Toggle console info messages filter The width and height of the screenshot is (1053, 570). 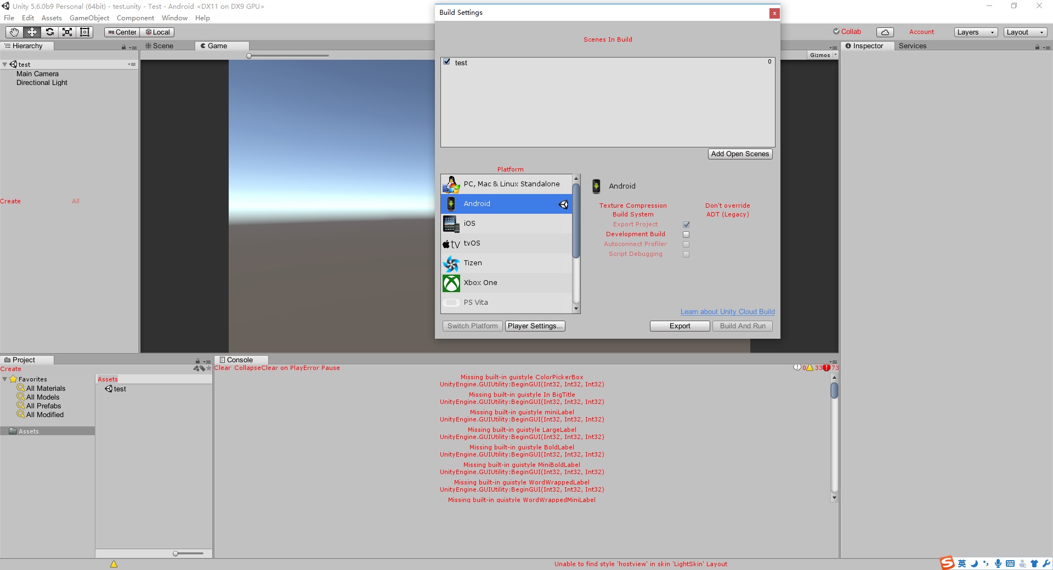tap(800, 368)
